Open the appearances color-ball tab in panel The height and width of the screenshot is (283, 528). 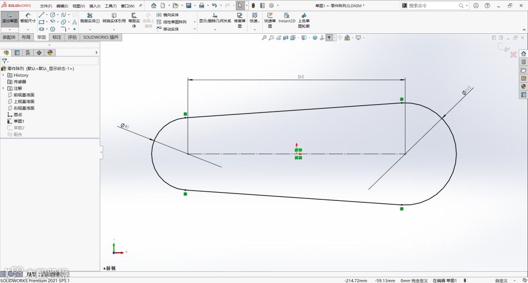tap(50, 52)
